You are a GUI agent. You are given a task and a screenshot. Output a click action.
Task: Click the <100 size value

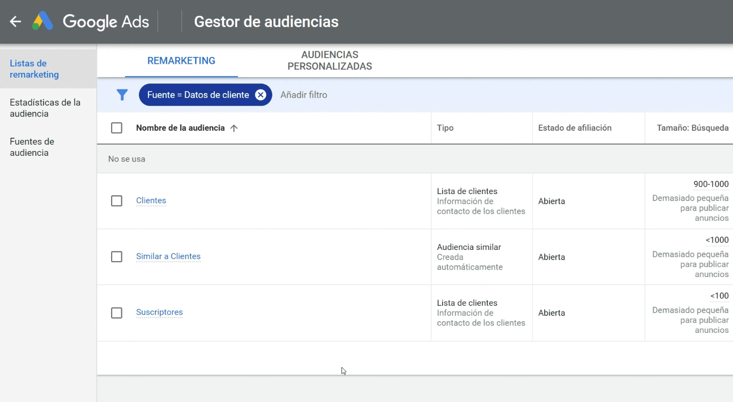719,296
